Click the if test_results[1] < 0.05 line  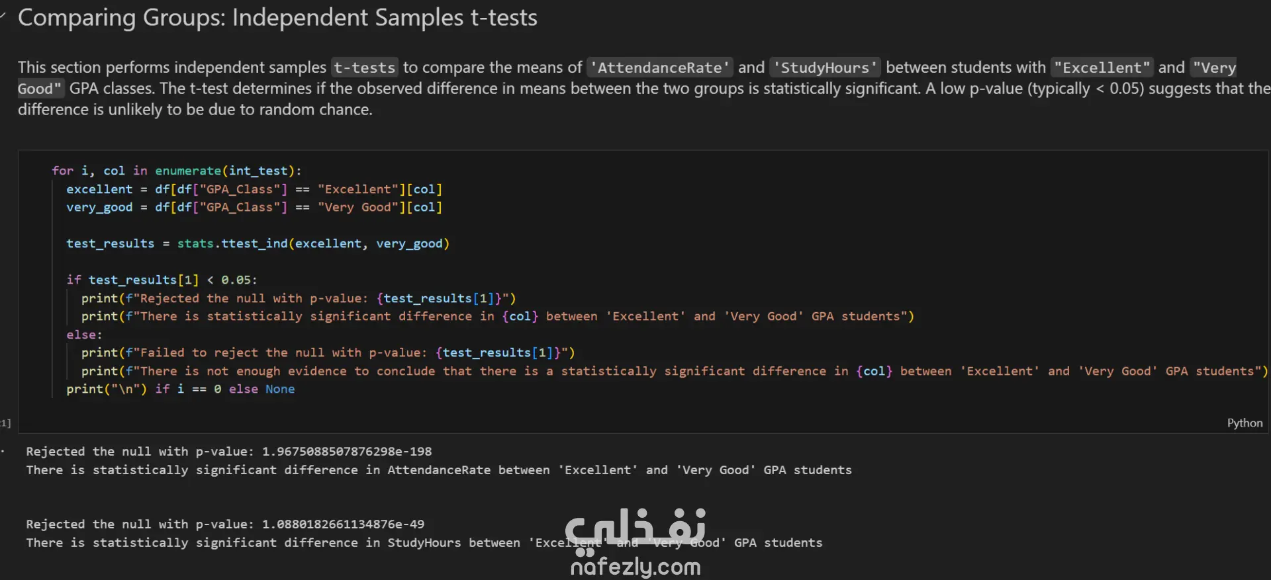(162, 280)
